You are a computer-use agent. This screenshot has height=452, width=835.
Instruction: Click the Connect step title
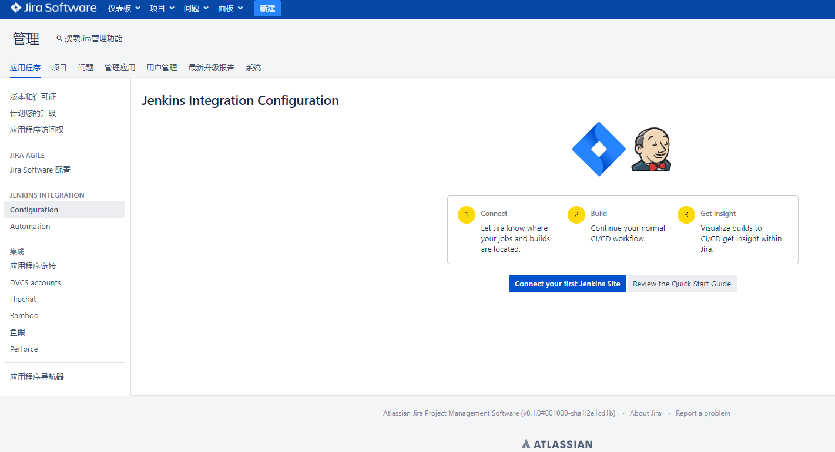click(494, 214)
